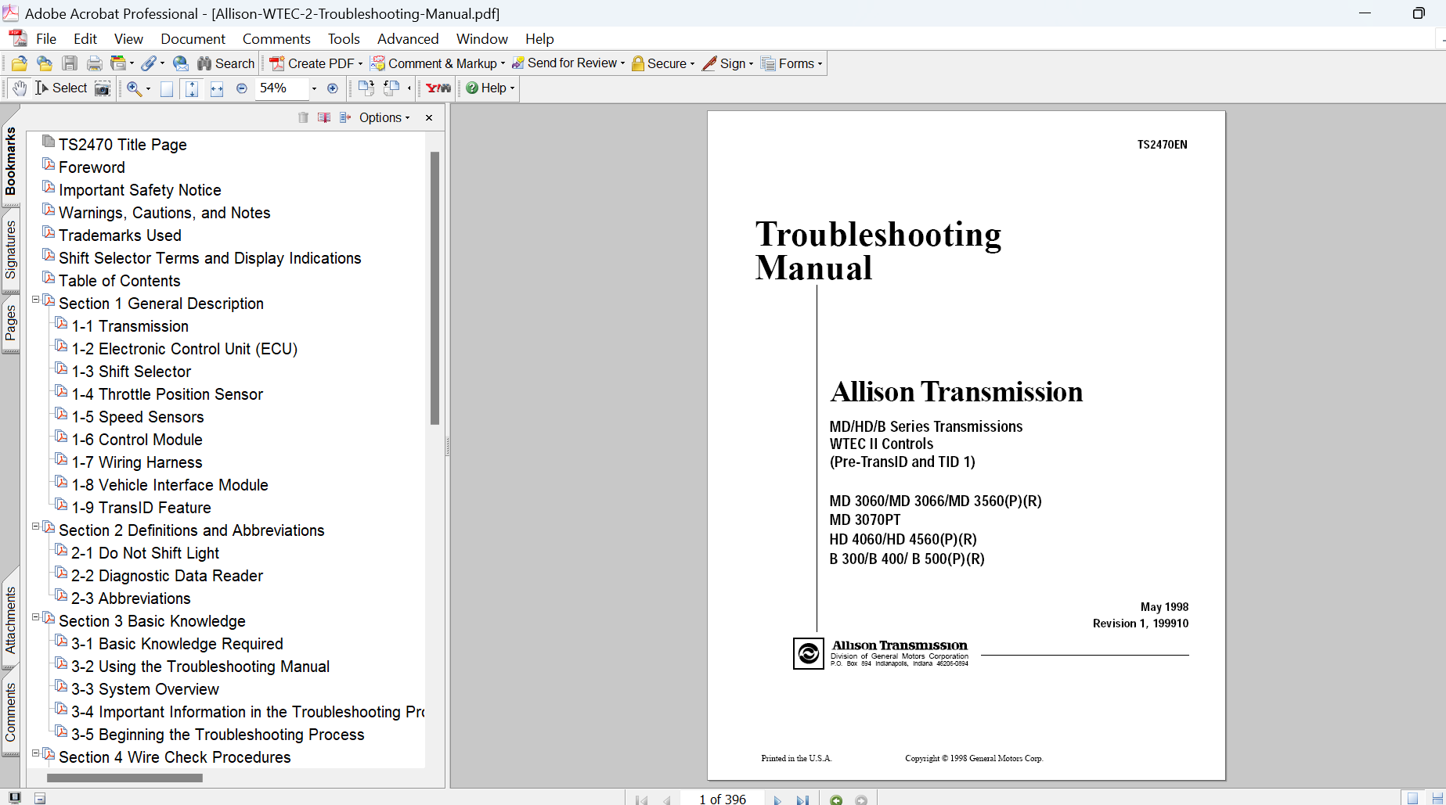Switch to Single Page layout icon
Image resolution: width=1446 pixels, height=805 pixels.
1412,799
